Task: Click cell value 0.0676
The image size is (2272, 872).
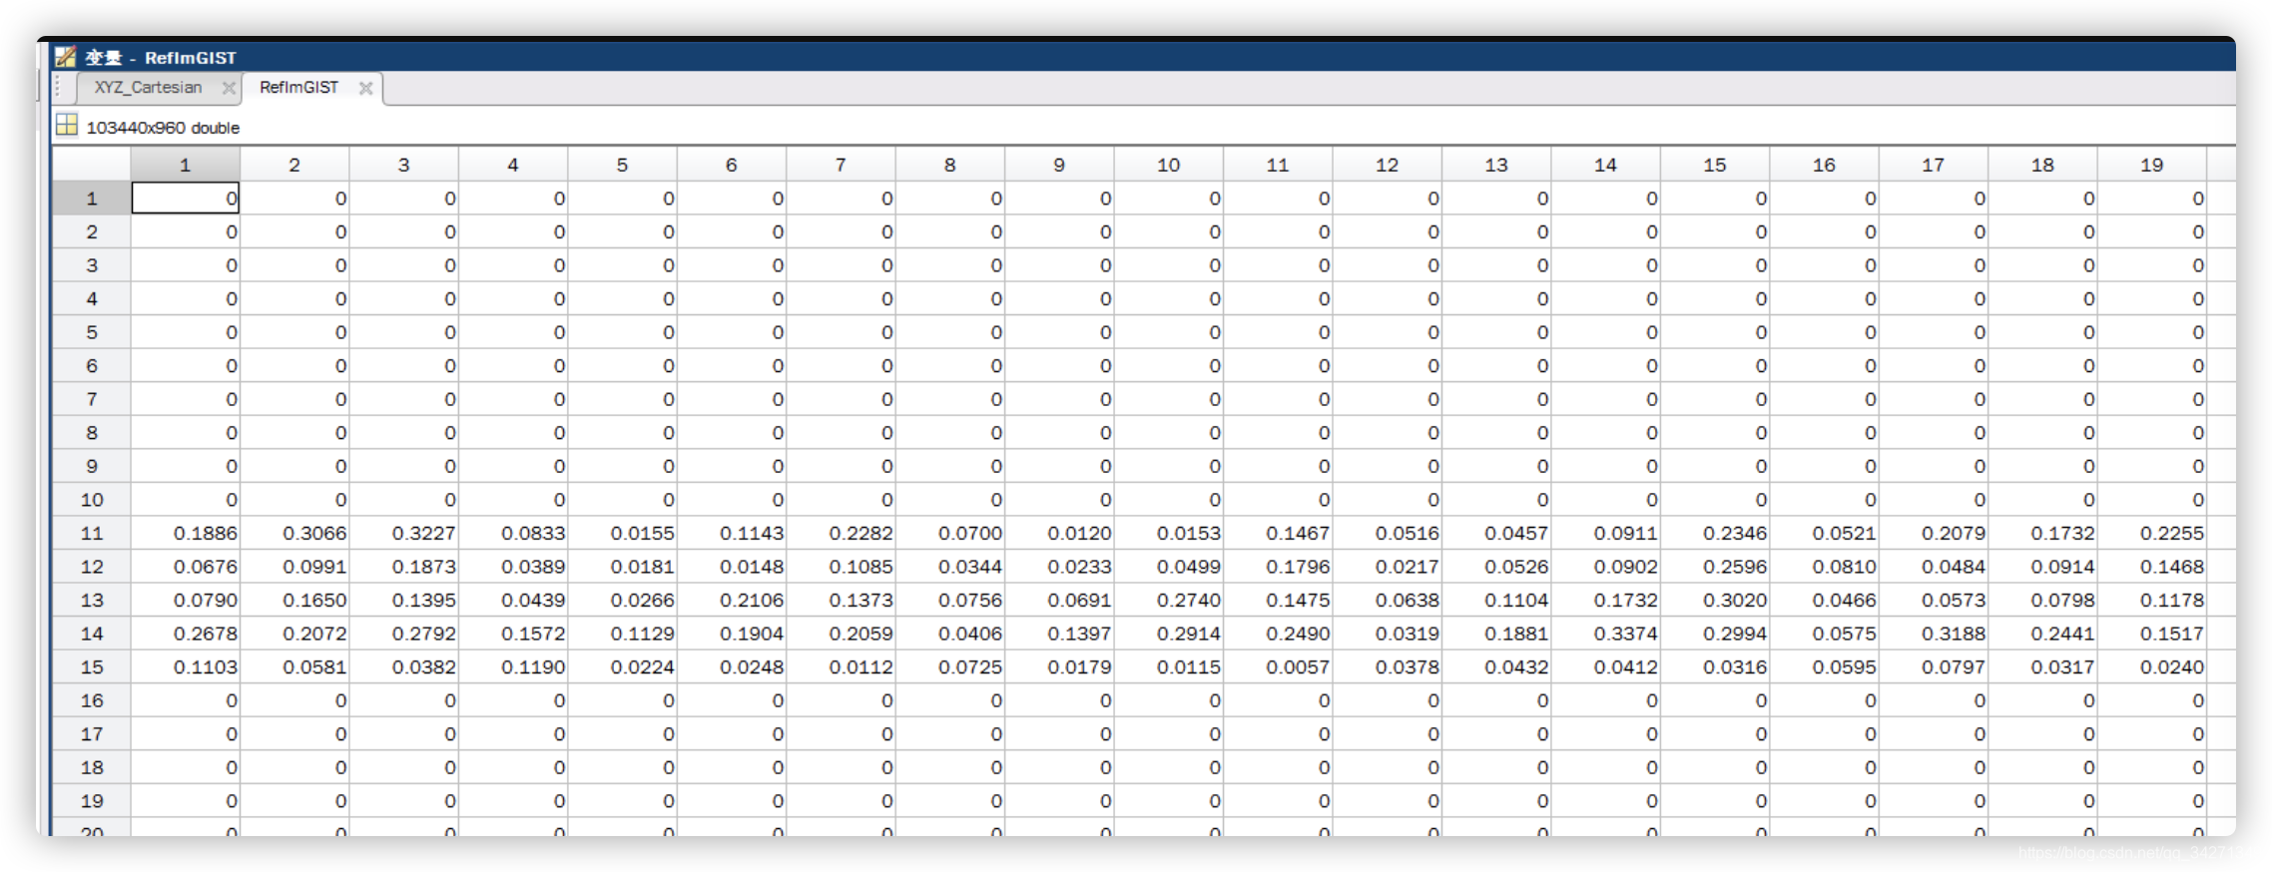Action: tap(205, 567)
